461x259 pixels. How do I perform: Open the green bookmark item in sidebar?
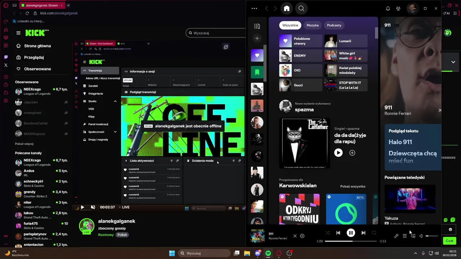257,72
